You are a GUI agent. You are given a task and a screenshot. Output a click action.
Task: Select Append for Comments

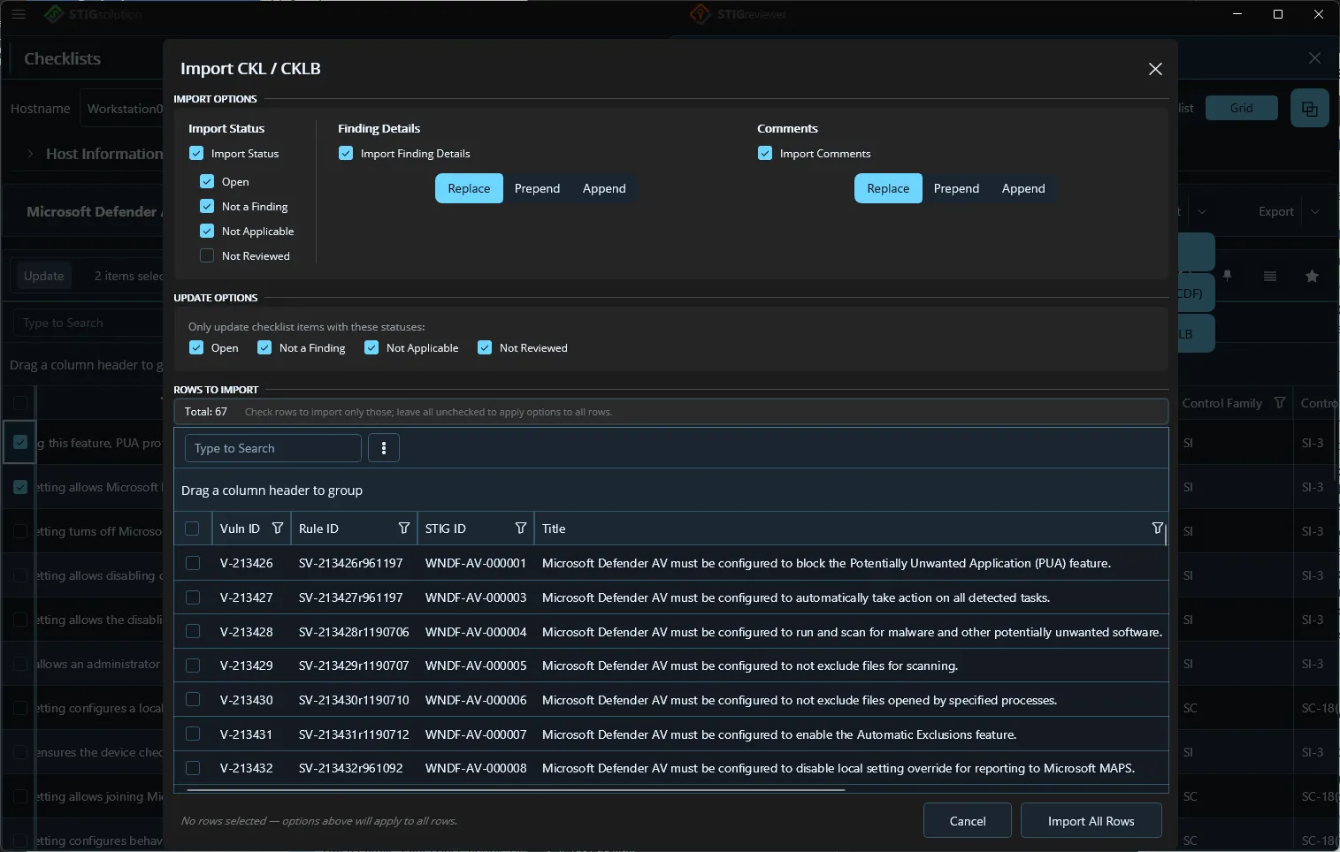[x=1023, y=188]
